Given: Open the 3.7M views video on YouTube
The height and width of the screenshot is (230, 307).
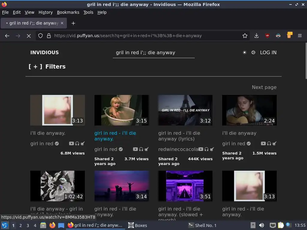Looking at the screenshot, I should coord(135,149).
